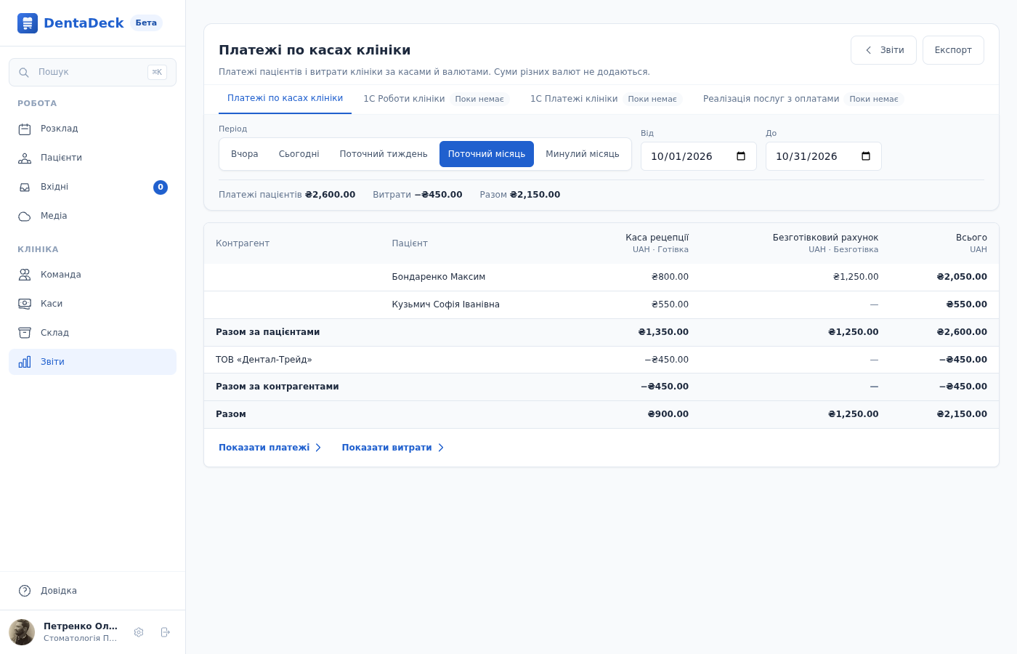Screen dimensions: 1017x654
Task: Open Команда team icon in sidebar
Action: (25, 275)
